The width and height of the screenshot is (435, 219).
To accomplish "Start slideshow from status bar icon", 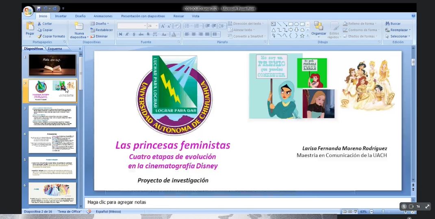I will click(355, 212).
